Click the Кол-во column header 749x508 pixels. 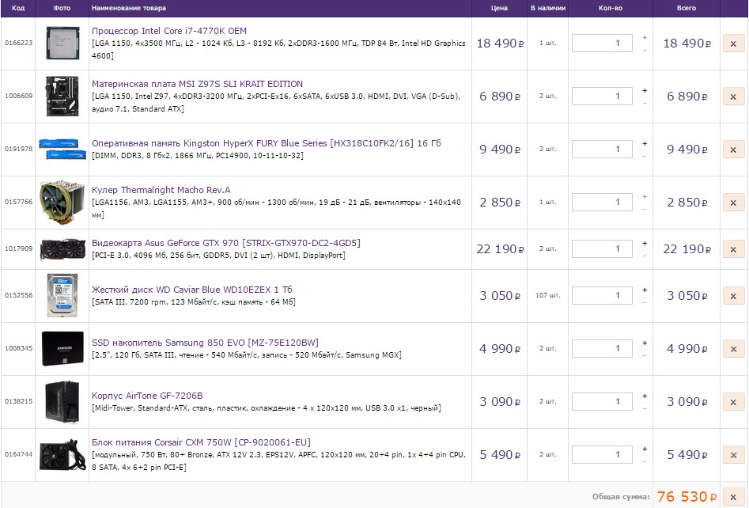coord(611,8)
